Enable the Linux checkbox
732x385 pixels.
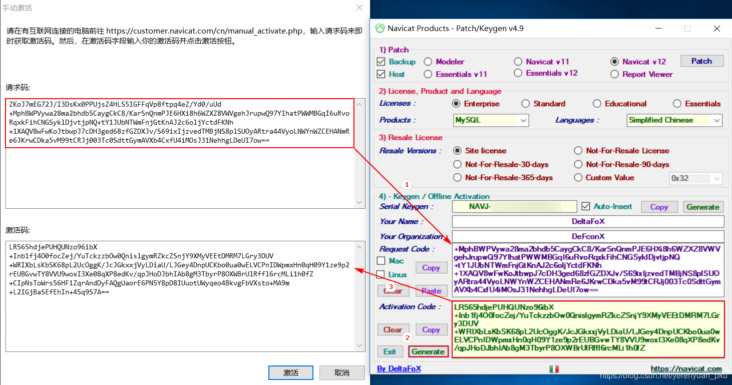381,274
